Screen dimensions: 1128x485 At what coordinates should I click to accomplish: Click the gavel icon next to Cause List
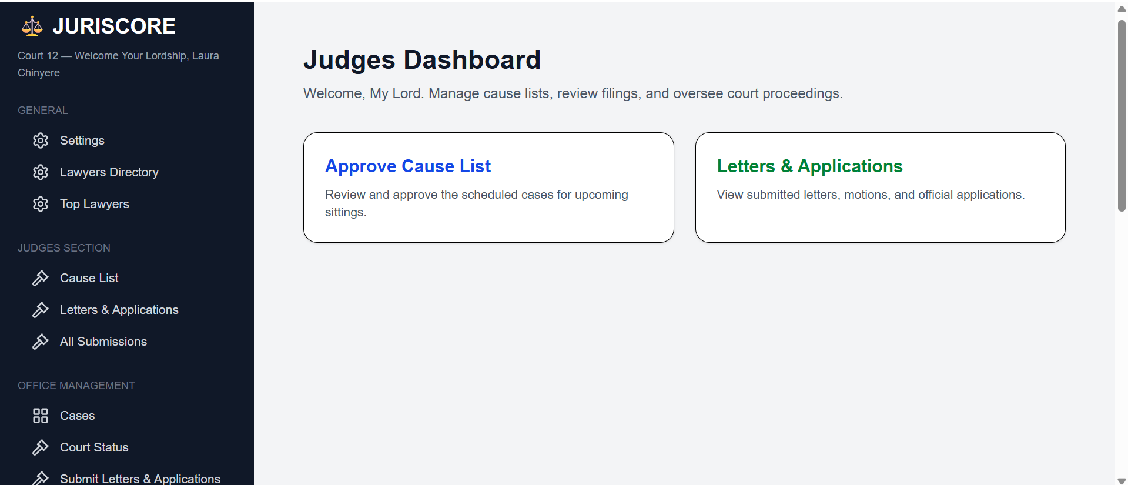(x=41, y=278)
